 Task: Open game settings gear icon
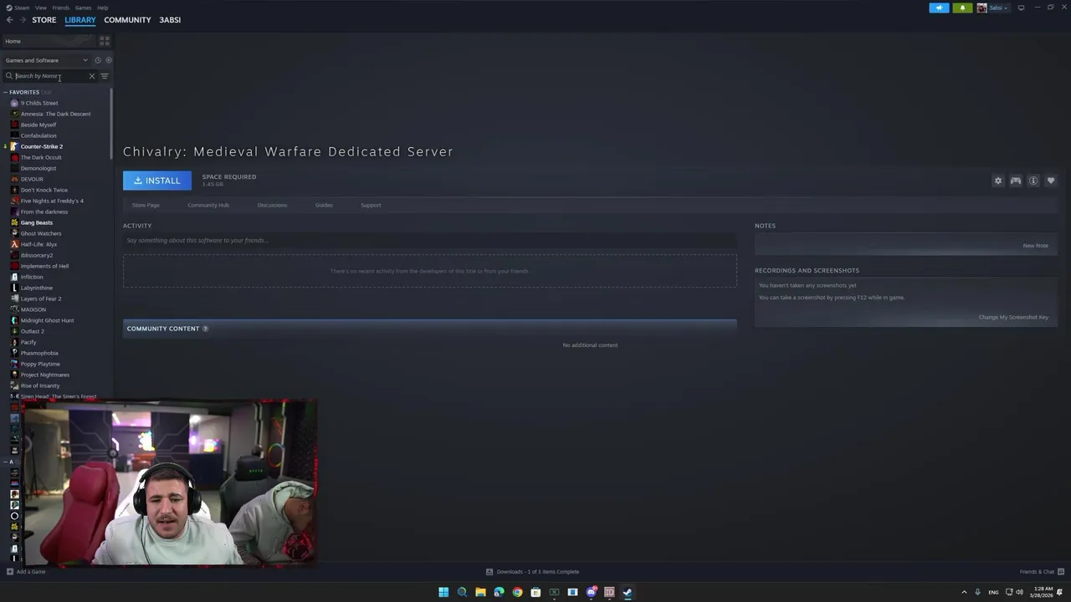click(997, 181)
